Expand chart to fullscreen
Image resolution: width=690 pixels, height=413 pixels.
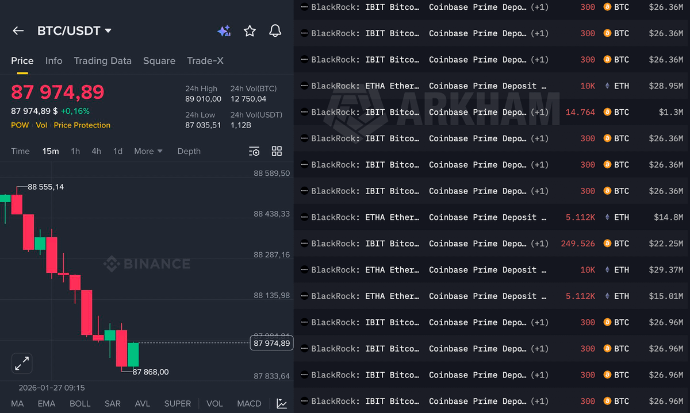[x=22, y=363]
